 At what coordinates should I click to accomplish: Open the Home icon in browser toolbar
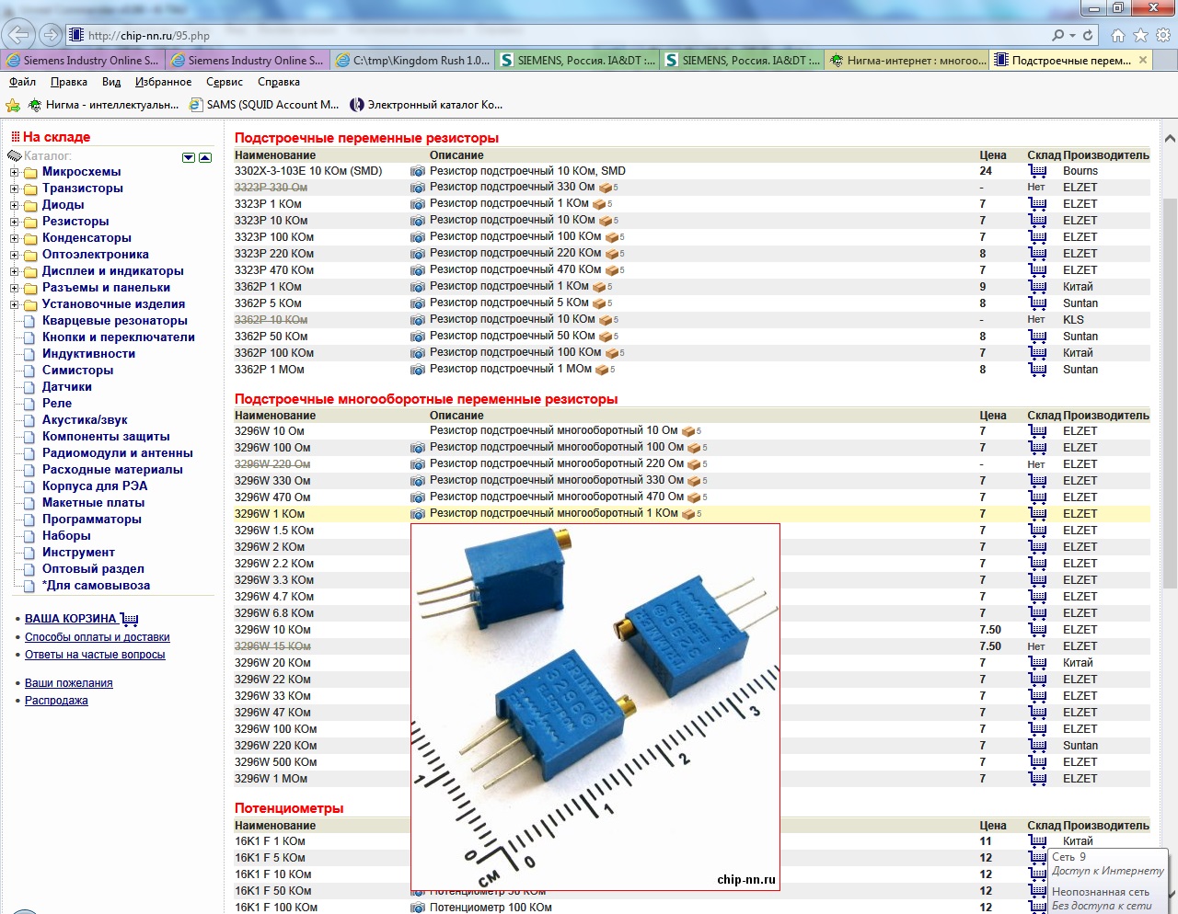click(1118, 35)
